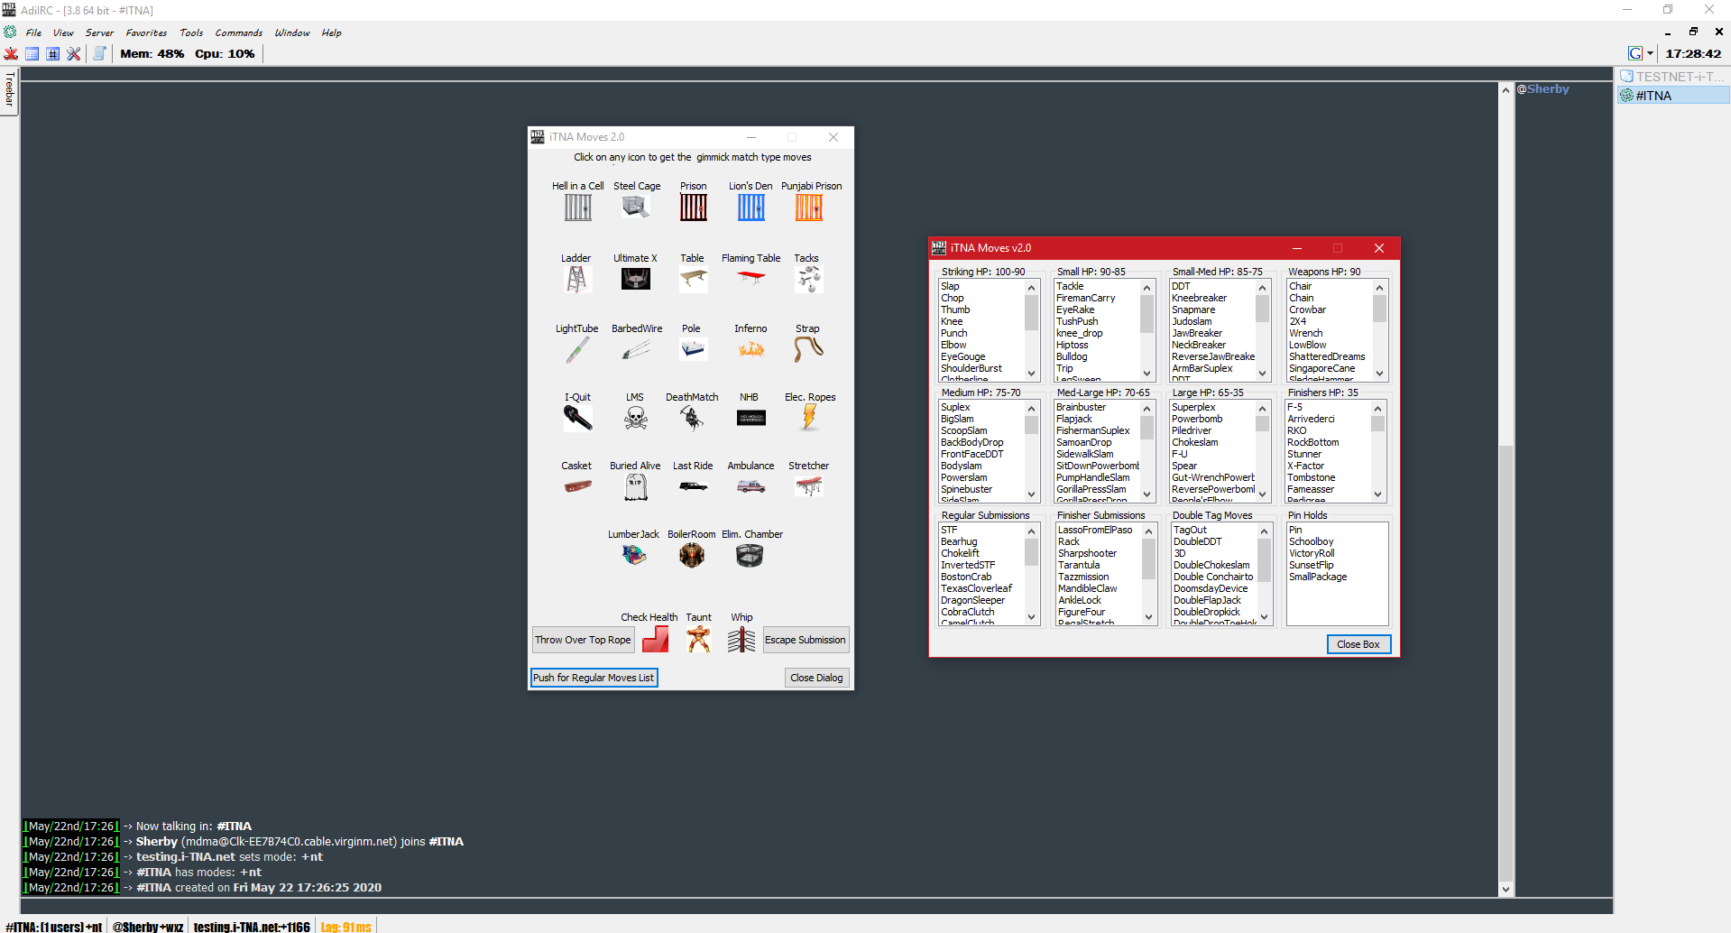Choose the LightTube icon

(x=577, y=349)
